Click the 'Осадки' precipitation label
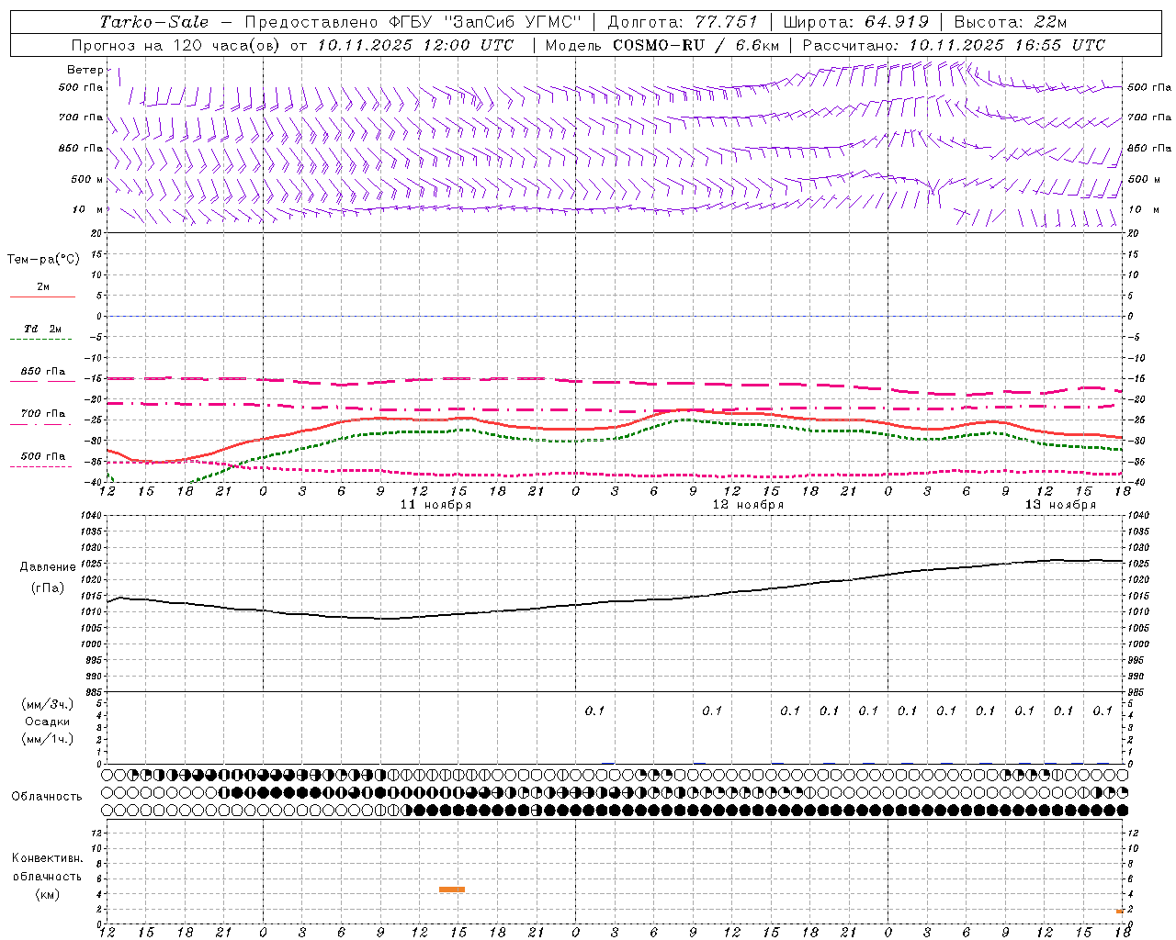This screenshot has width=1176, height=940. 48,722
